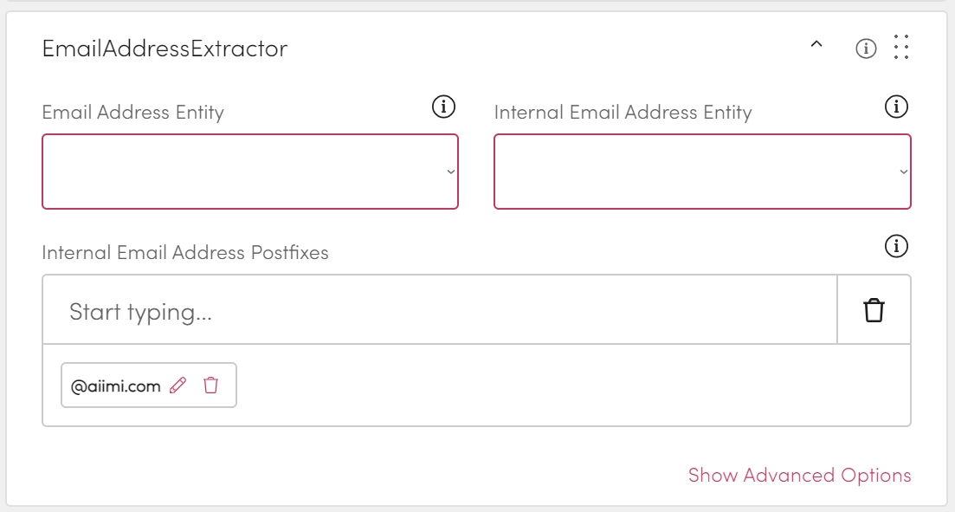Show info for Internal Email Address Postfixes
The height and width of the screenshot is (512, 955).
[896, 247]
